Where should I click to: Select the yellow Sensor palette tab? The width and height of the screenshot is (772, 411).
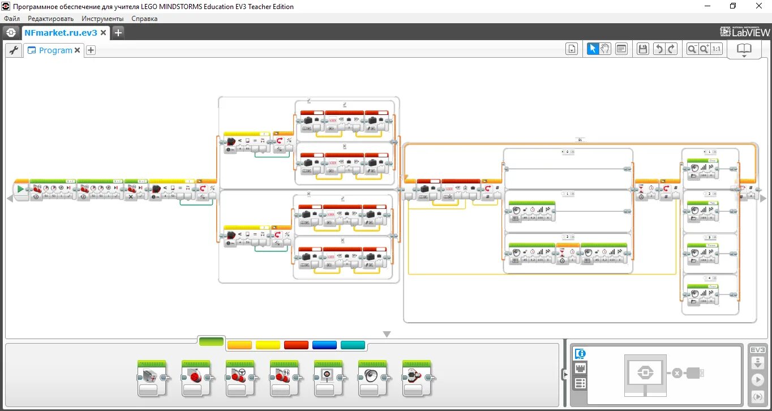point(268,345)
